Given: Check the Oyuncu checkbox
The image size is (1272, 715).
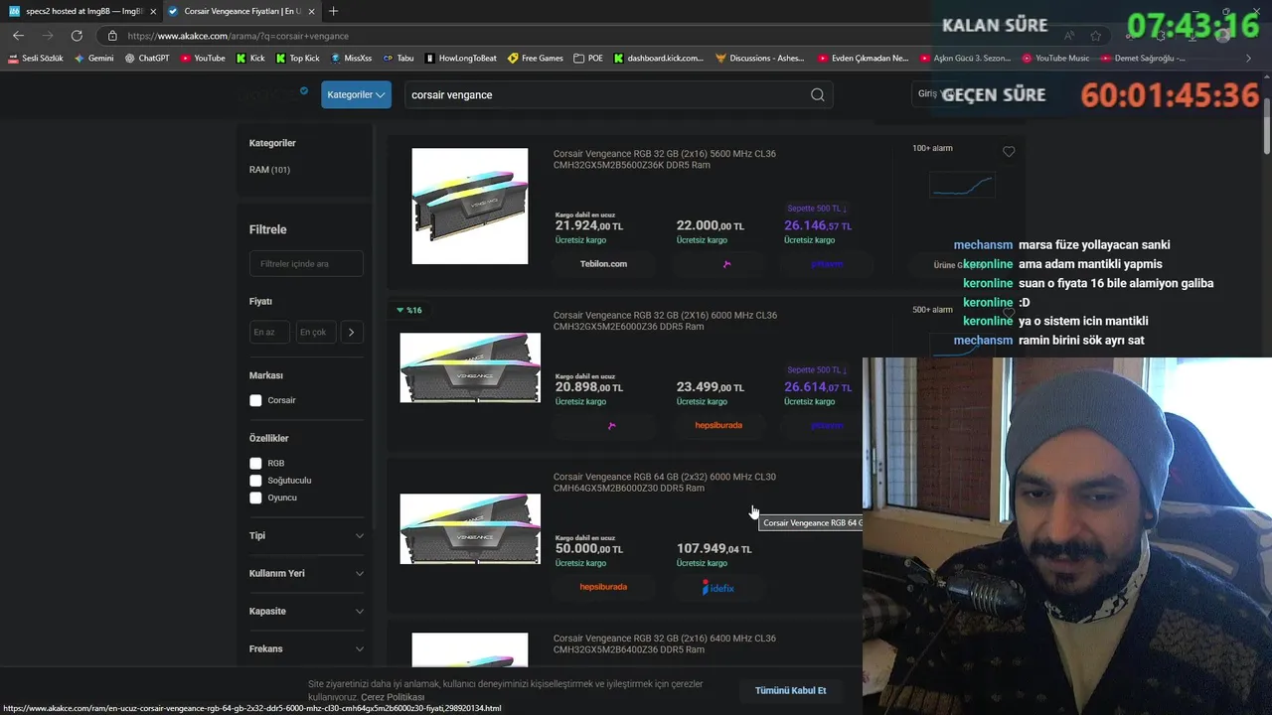Looking at the screenshot, I should [255, 498].
